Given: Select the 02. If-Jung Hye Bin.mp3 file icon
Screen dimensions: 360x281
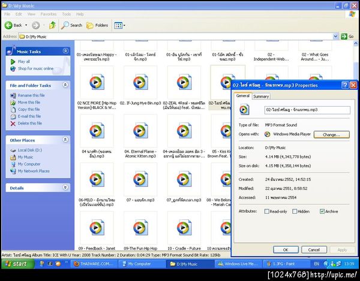Looking at the screenshot, I should (x=140, y=82).
